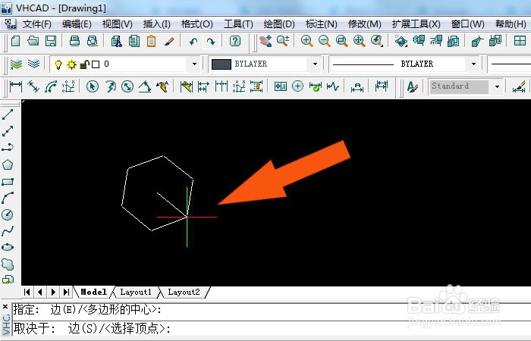Jump to first layout tab arrow

click(x=27, y=292)
